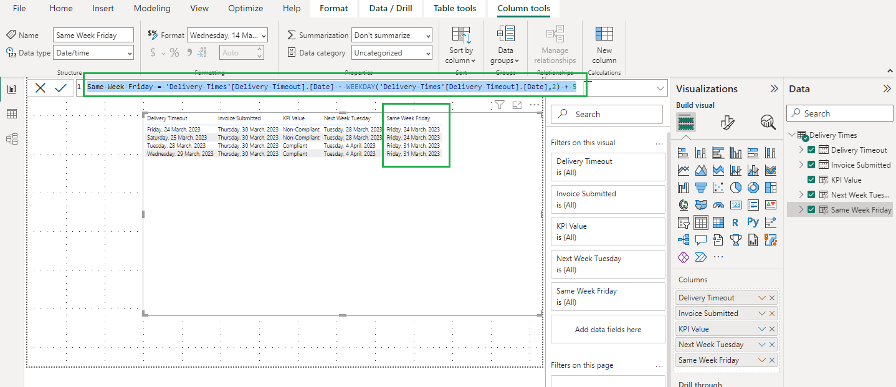Remove Same Week Friday from the Columns well
Viewport: 896px width, 387px height.
tap(772, 360)
